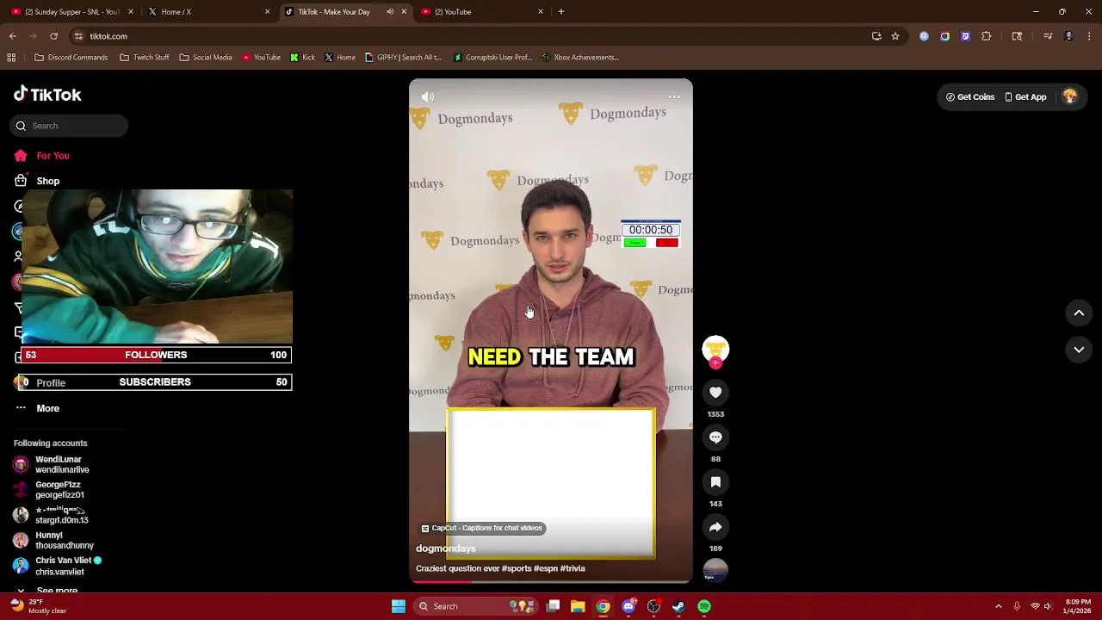Open the dogmondays username link
Image resolution: width=1102 pixels, height=620 pixels.
point(446,549)
